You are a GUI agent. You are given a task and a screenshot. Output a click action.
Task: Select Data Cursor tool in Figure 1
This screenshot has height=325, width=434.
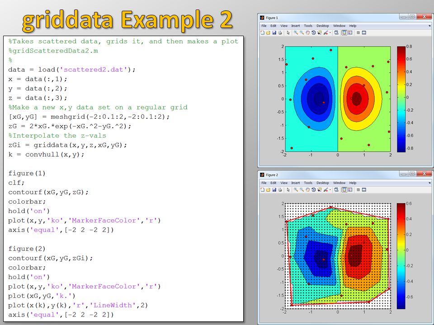320,32
